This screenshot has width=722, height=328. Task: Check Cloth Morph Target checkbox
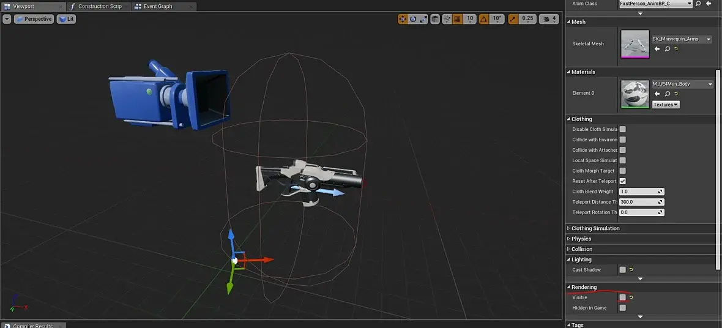(x=622, y=171)
